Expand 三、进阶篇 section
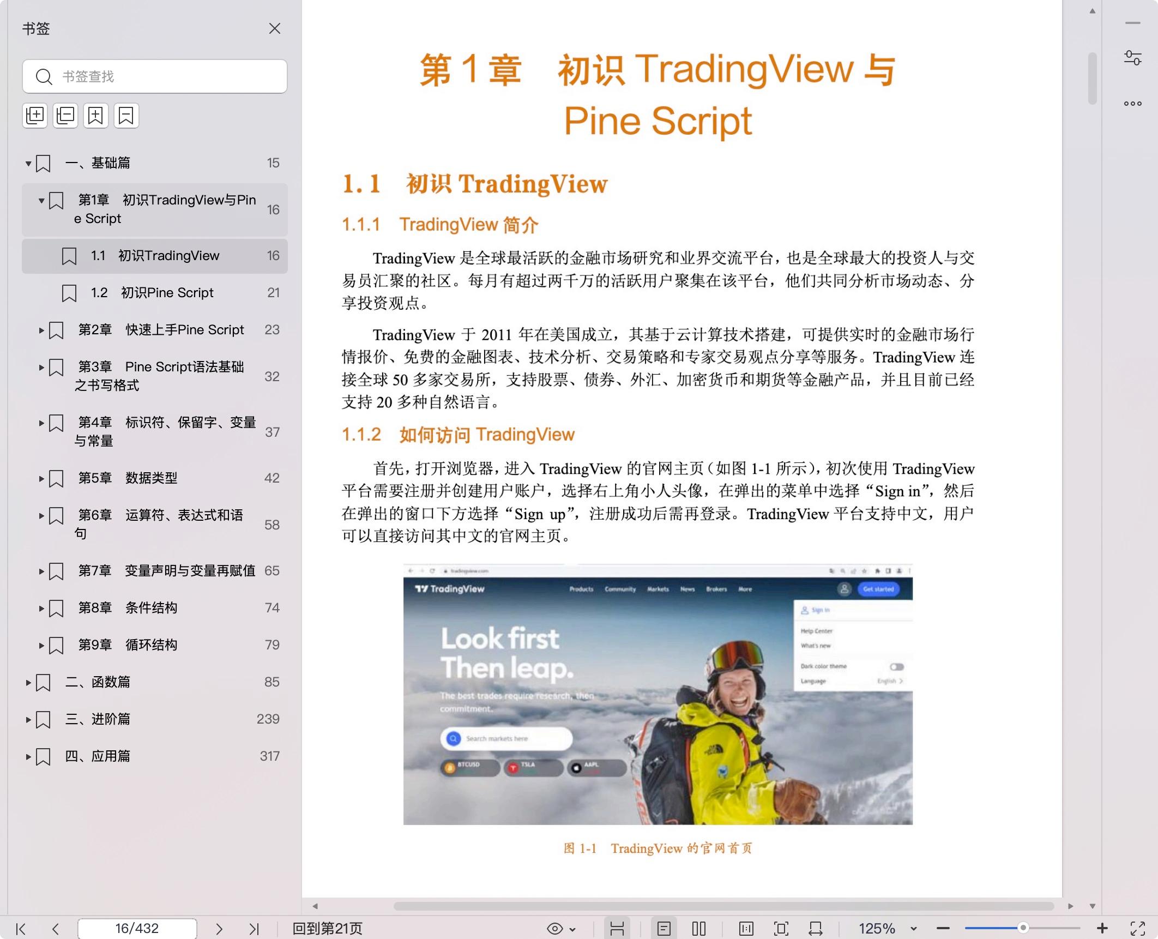 tap(28, 719)
